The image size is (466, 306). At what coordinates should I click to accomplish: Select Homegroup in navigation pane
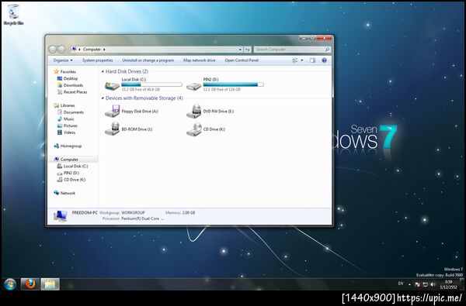pyautogui.click(x=71, y=146)
